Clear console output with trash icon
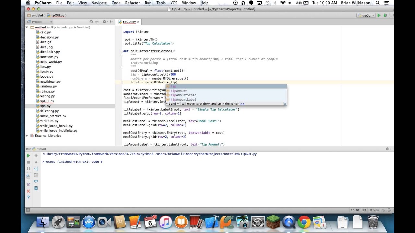Viewport: 415px width, 233px height. [36, 188]
